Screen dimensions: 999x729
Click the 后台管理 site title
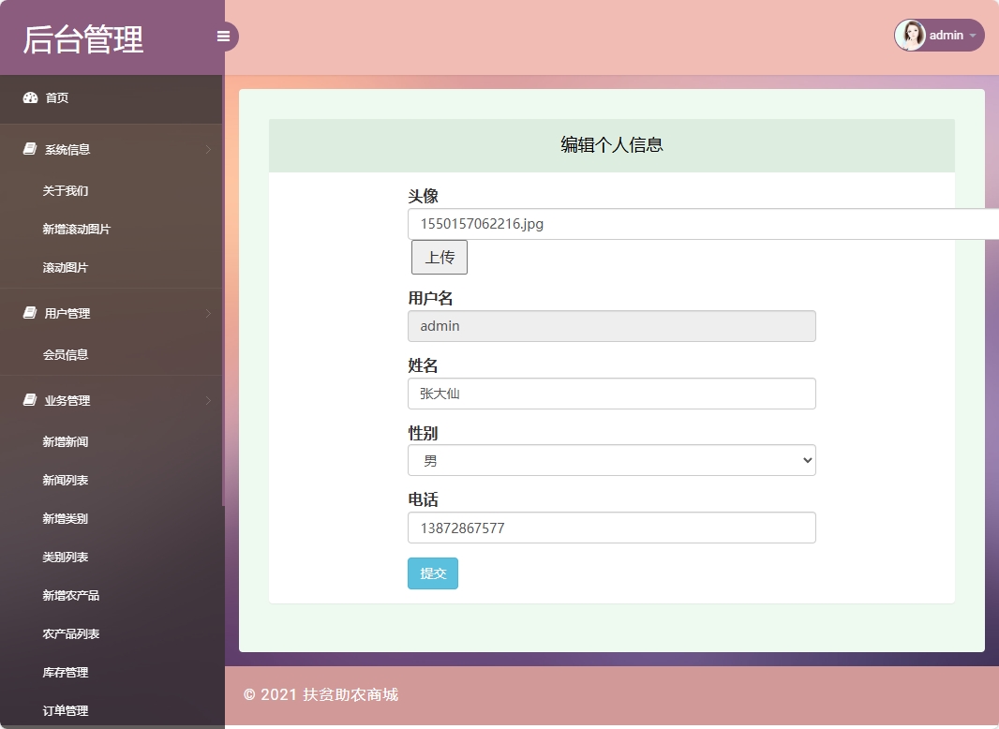(83, 39)
